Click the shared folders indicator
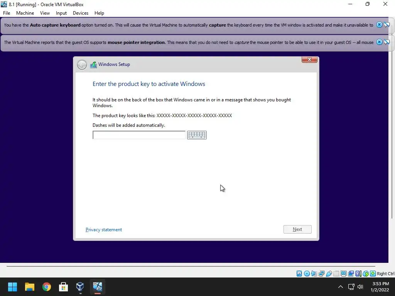 pos(336,273)
